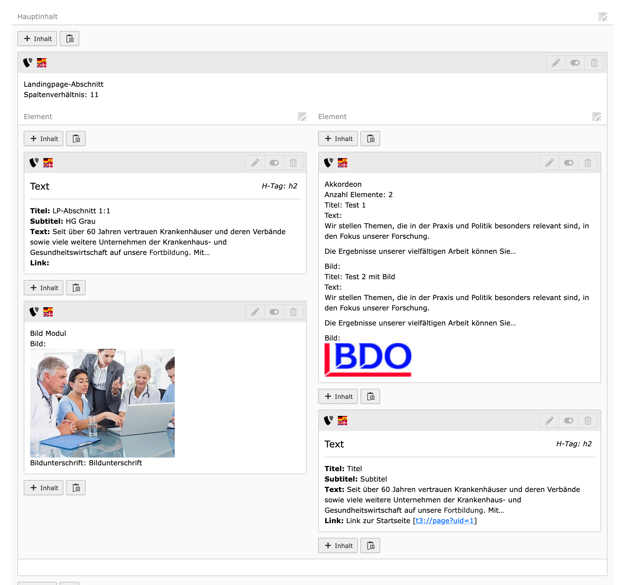The image size is (626, 585).
Task: Edit the right Element column records
Action: 596,117
